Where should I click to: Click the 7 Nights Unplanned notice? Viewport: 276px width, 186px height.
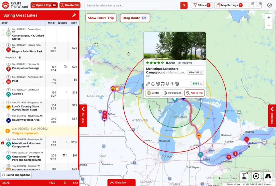pyautogui.click(x=39, y=131)
